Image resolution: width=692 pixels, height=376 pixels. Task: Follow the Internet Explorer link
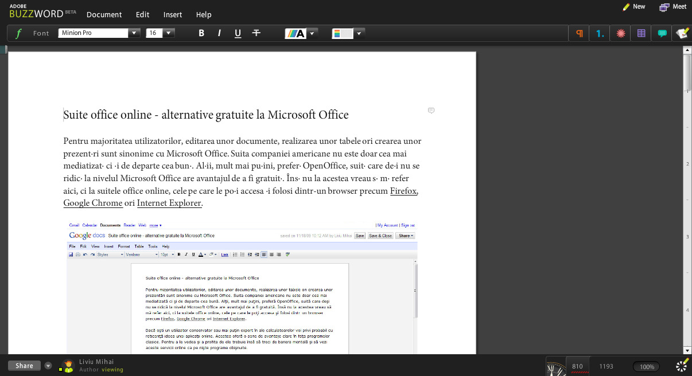pyautogui.click(x=169, y=203)
